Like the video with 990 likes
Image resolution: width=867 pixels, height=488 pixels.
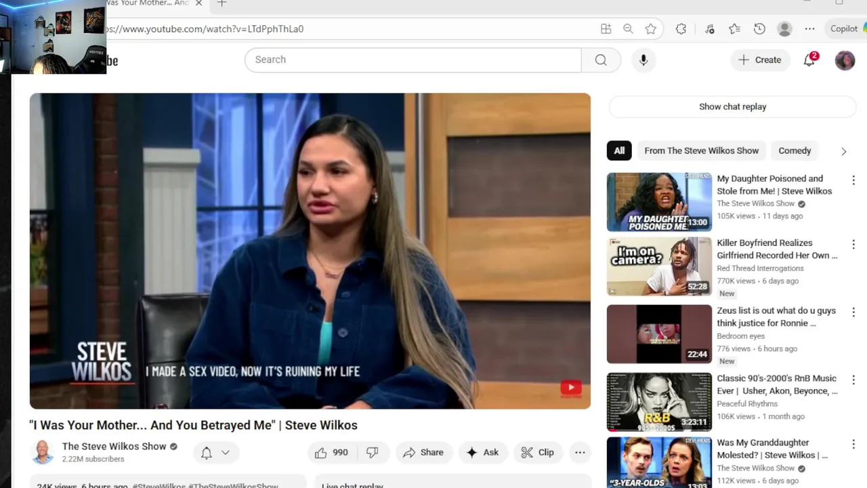pyautogui.click(x=331, y=453)
